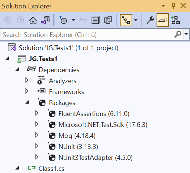Toggle Auto Hide pin icon
Screen dimensions: 190x173
click(173, 6)
